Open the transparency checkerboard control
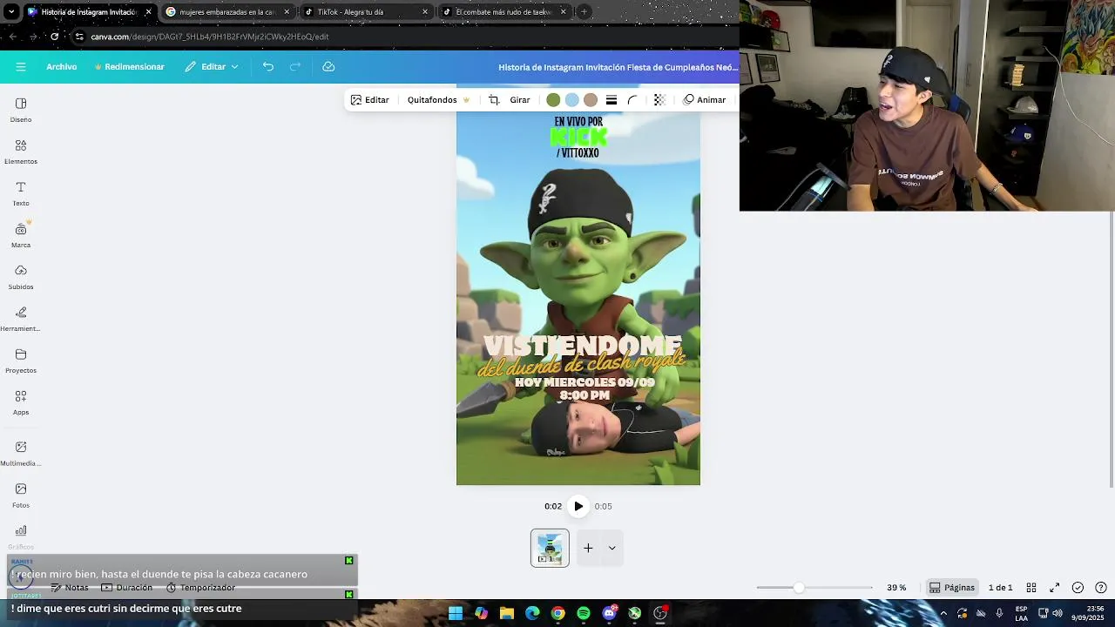 (x=659, y=100)
